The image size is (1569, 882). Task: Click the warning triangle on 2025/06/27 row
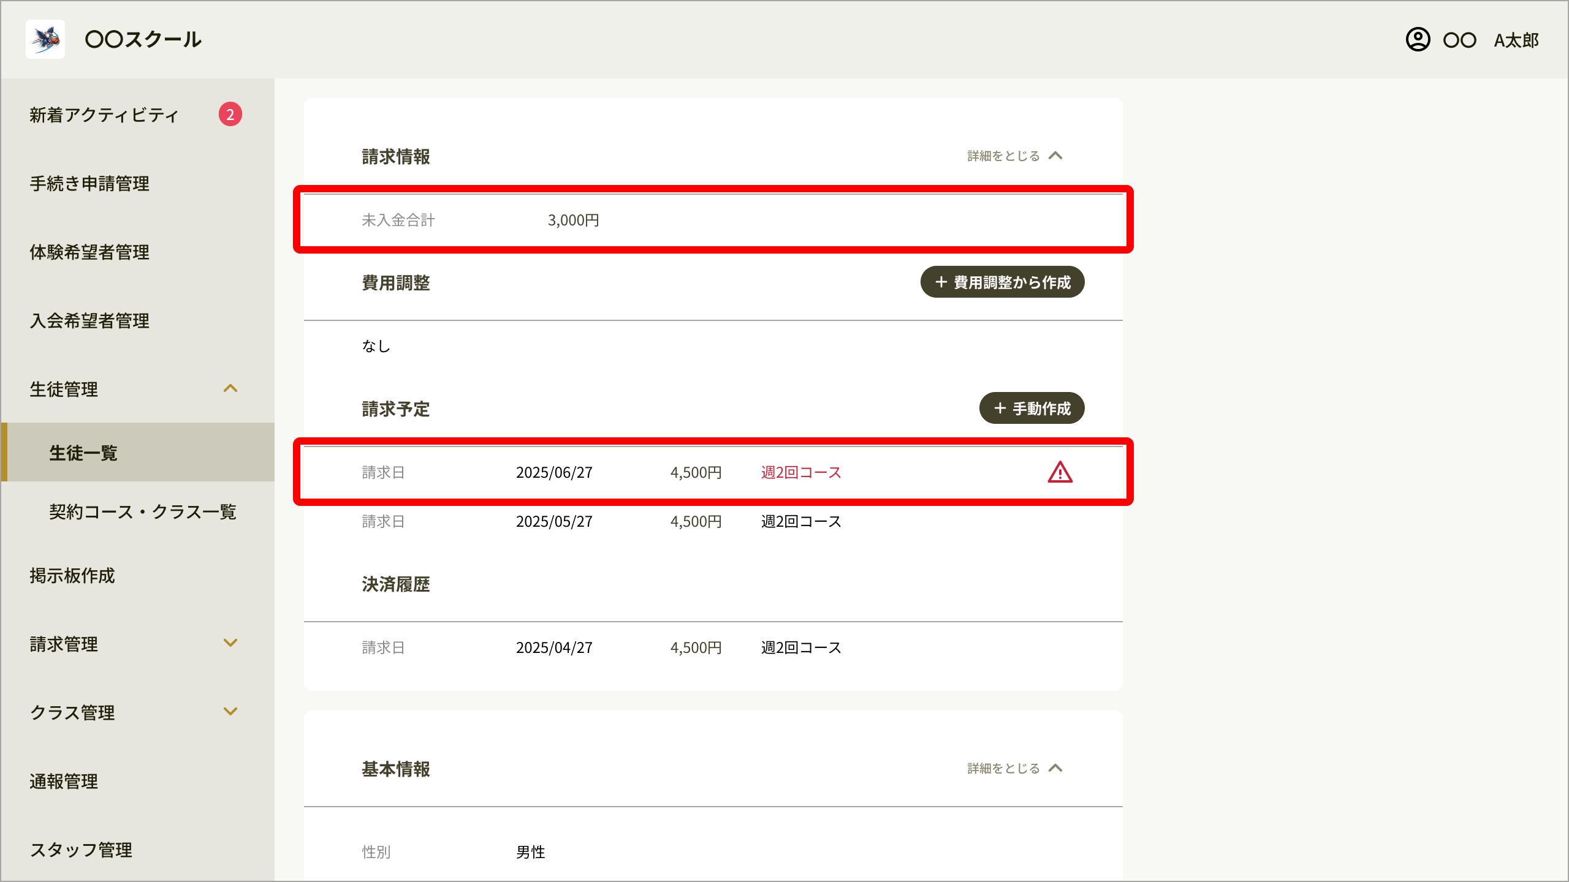[x=1060, y=472]
